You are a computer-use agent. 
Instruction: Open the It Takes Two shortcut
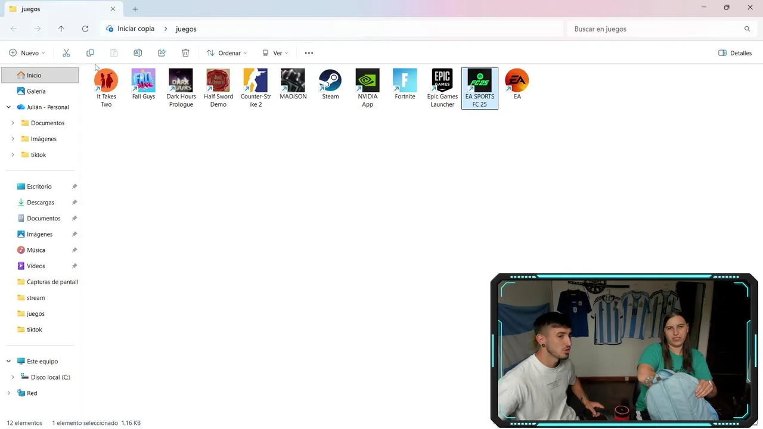point(106,88)
